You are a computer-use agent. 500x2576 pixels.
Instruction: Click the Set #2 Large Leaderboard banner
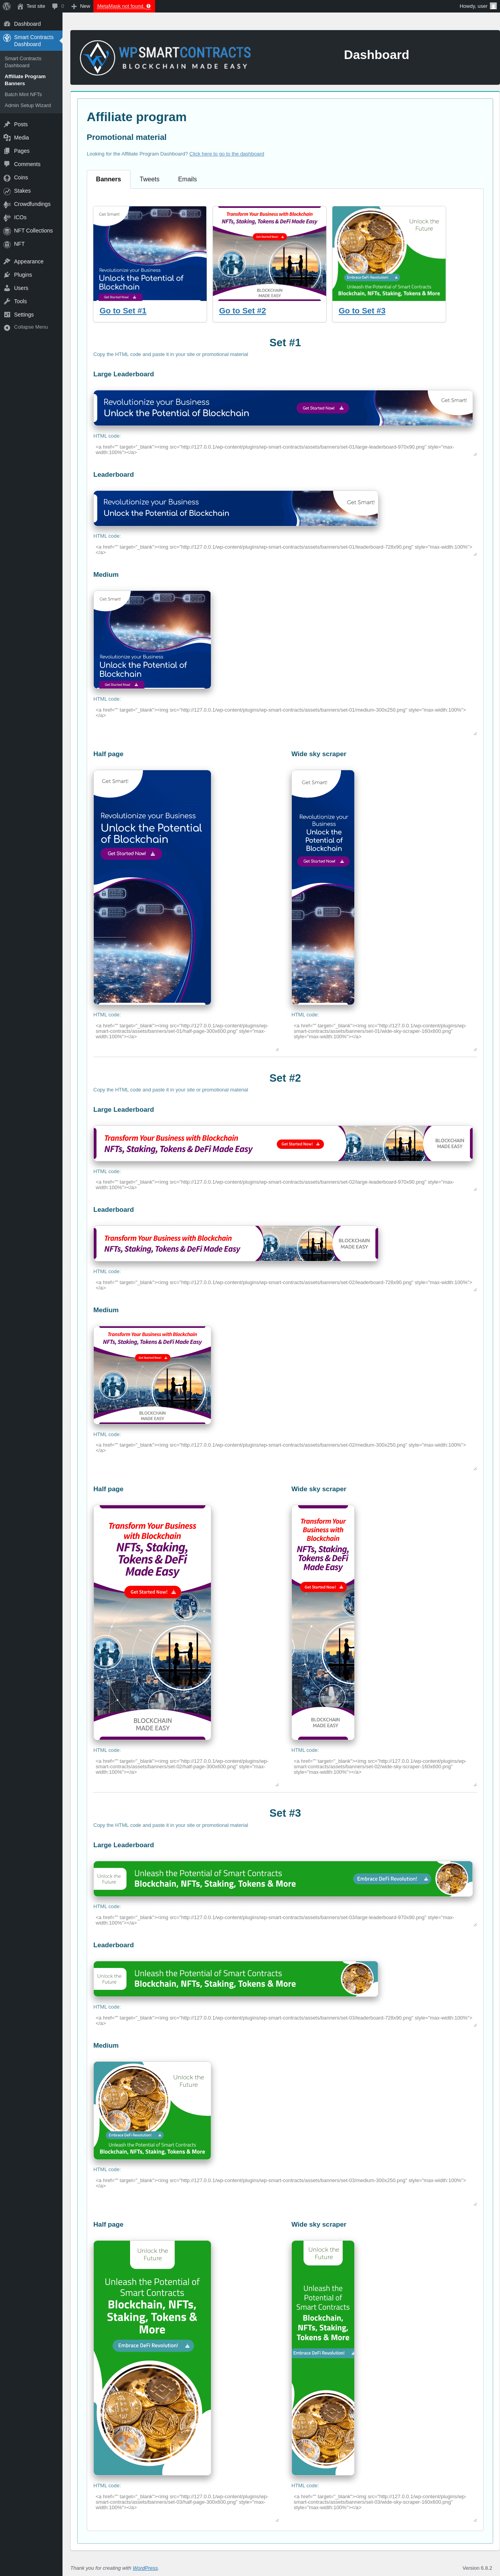point(282,1143)
